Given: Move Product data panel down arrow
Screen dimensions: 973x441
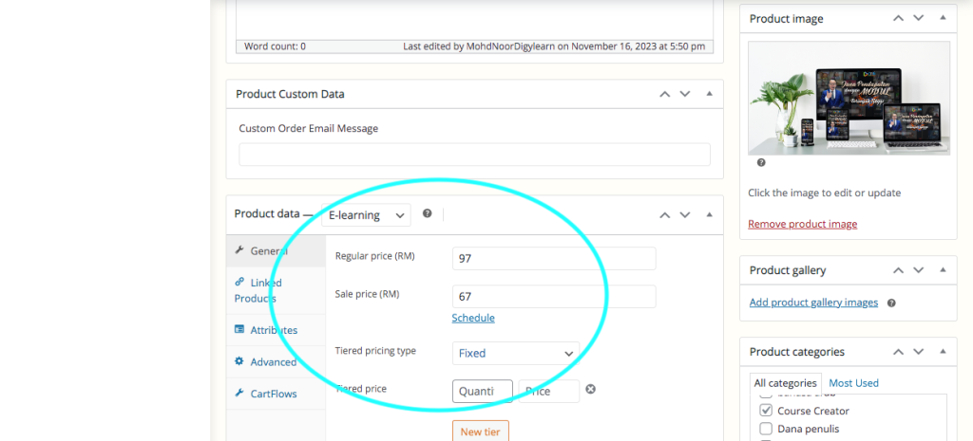Looking at the screenshot, I should click(685, 214).
